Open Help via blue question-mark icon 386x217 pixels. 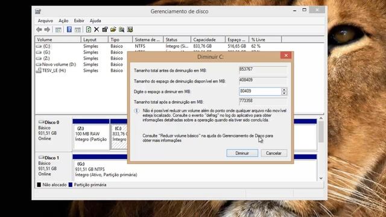[x=69, y=30]
